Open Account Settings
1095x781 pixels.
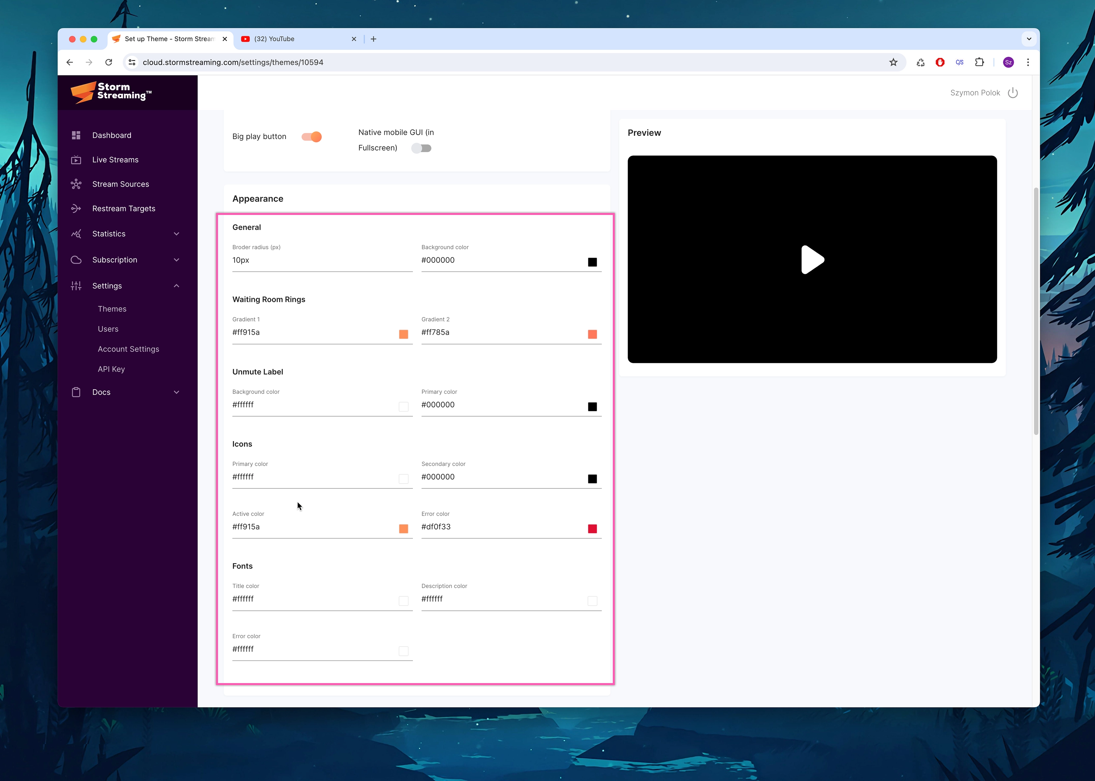[128, 349]
